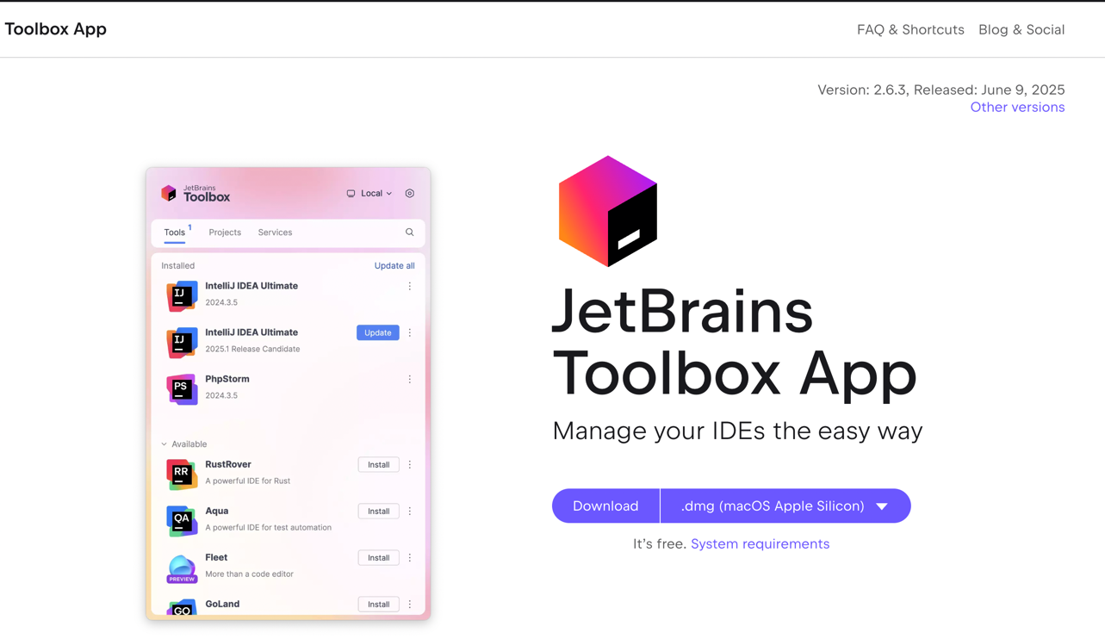The height and width of the screenshot is (639, 1105).
Task: Open kebab menu for IntelliJ IDEA 2024.3.5
Action: click(x=410, y=287)
